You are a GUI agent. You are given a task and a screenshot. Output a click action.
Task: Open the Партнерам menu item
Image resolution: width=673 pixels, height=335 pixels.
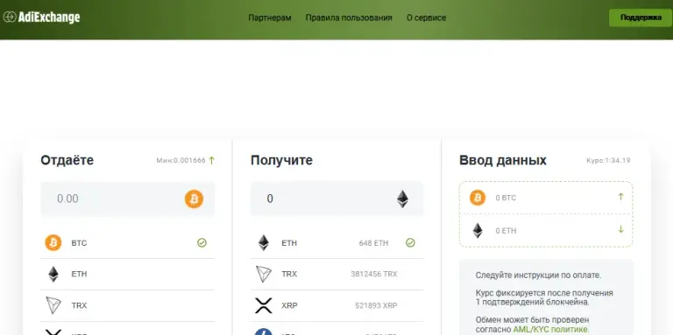(x=270, y=17)
